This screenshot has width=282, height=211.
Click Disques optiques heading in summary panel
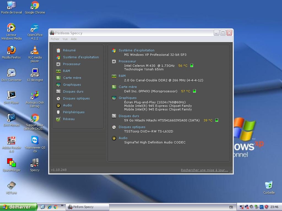132,127
